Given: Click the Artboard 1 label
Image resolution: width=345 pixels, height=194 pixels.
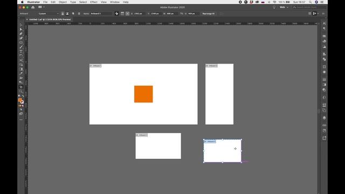Looking at the screenshot, I should click(95, 66).
